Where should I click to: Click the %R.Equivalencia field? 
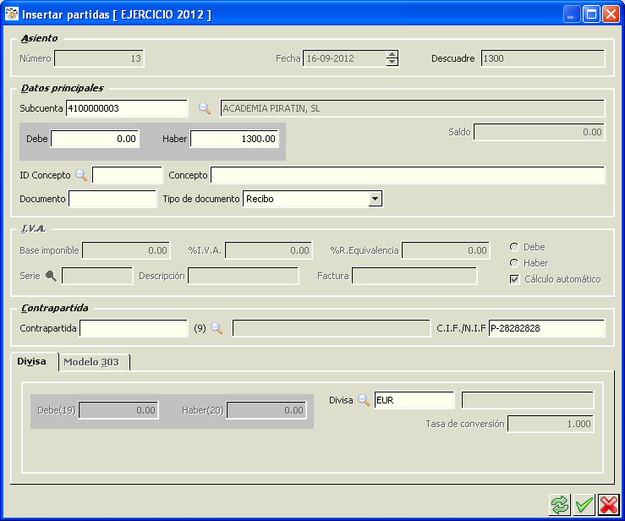(446, 250)
